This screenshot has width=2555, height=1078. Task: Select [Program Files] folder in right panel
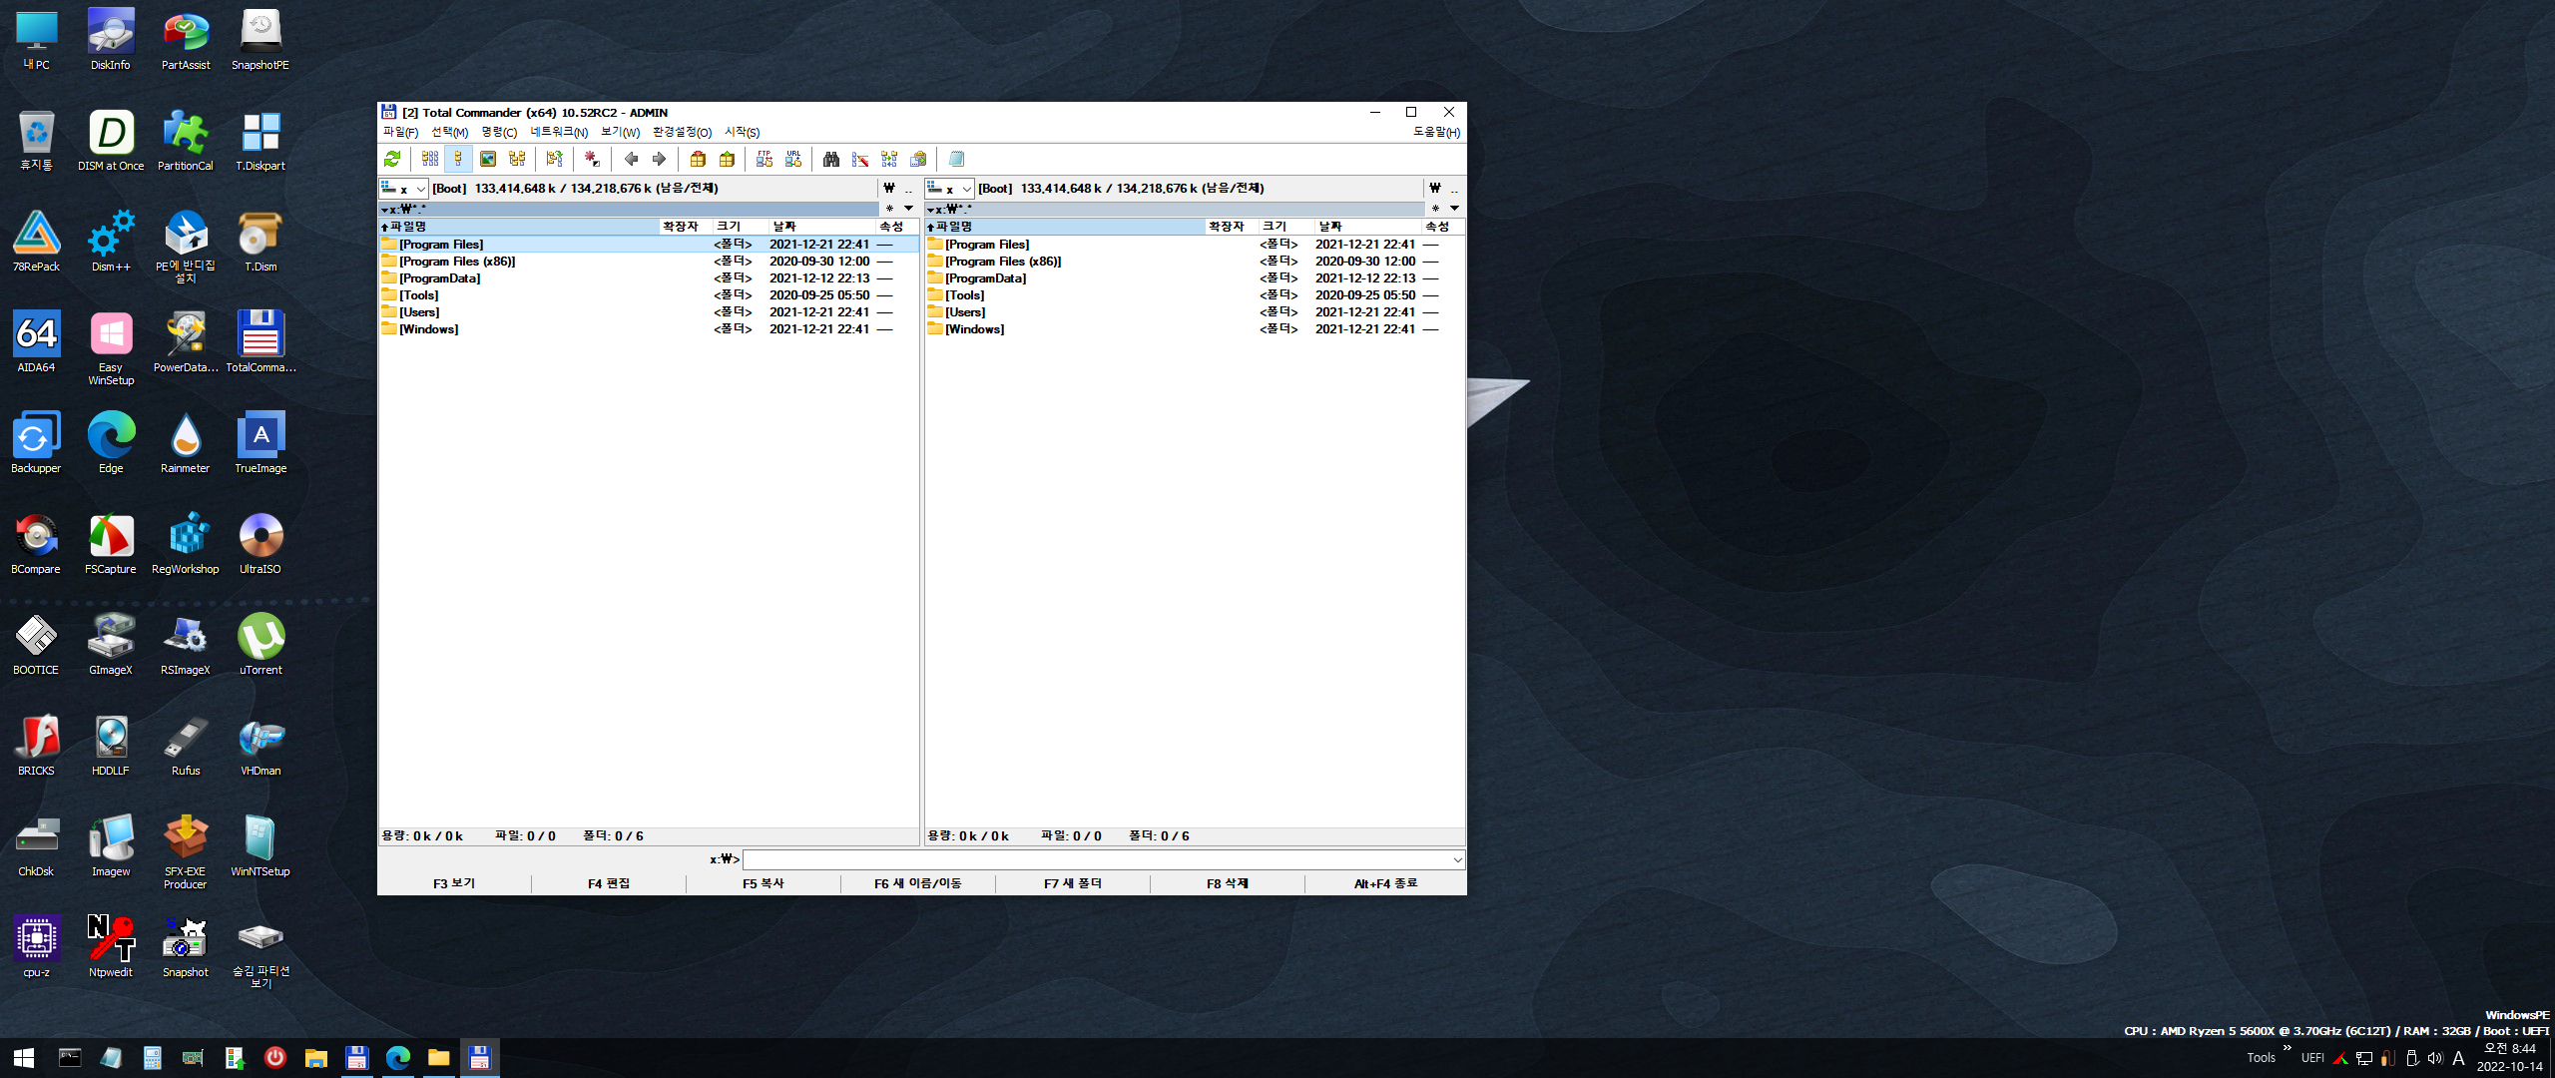click(x=1195, y=245)
